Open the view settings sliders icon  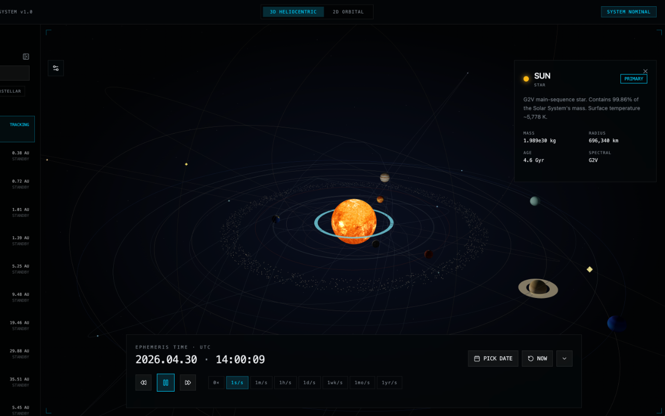pyautogui.click(x=56, y=68)
